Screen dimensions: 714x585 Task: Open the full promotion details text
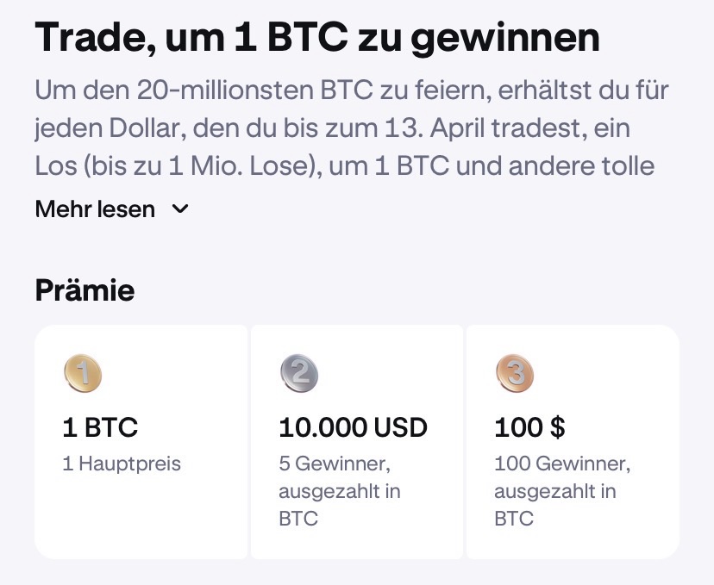(x=94, y=208)
